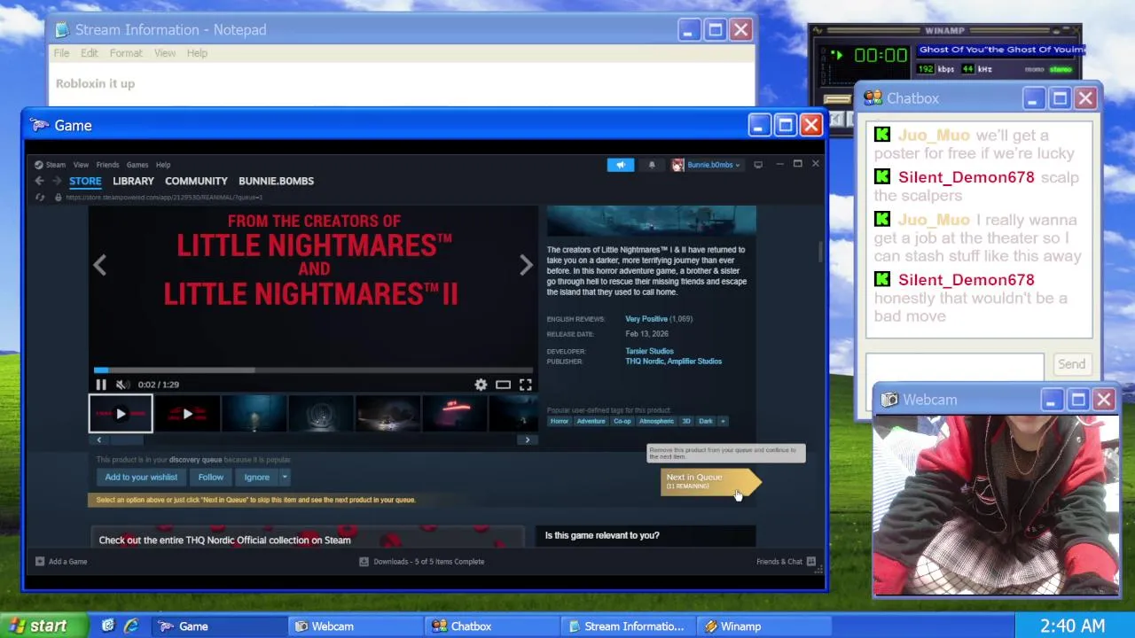
Task: Expand tags with the plus button
Action: 723,422
